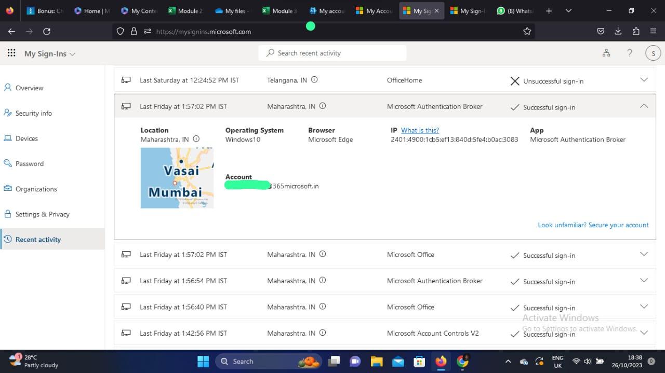This screenshot has height=373, width=665.
Task: Expand the Unsuccessful sign-in OfficeHome row
Action: coord(644,80)
